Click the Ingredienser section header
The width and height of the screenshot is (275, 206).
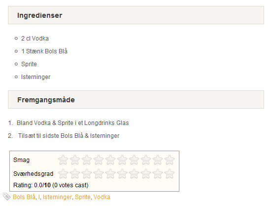pyautogui.click(x=136, y=15)
